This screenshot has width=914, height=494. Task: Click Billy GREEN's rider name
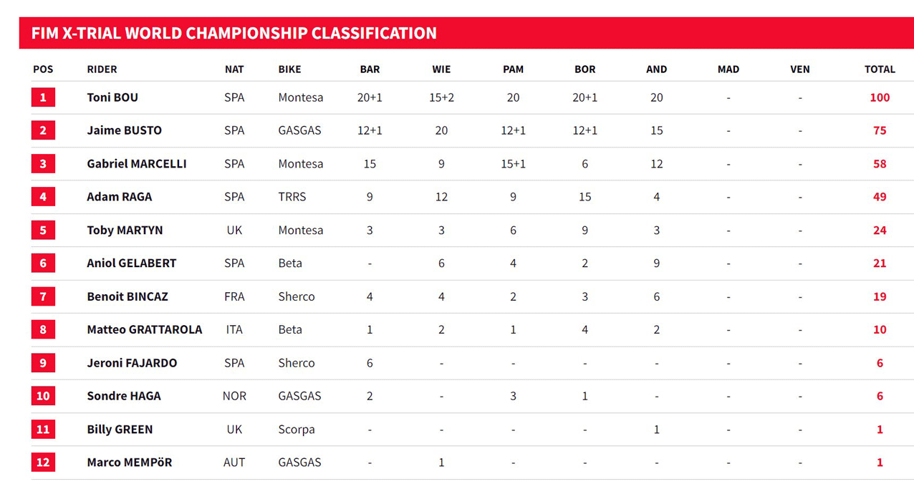[120, 429]
